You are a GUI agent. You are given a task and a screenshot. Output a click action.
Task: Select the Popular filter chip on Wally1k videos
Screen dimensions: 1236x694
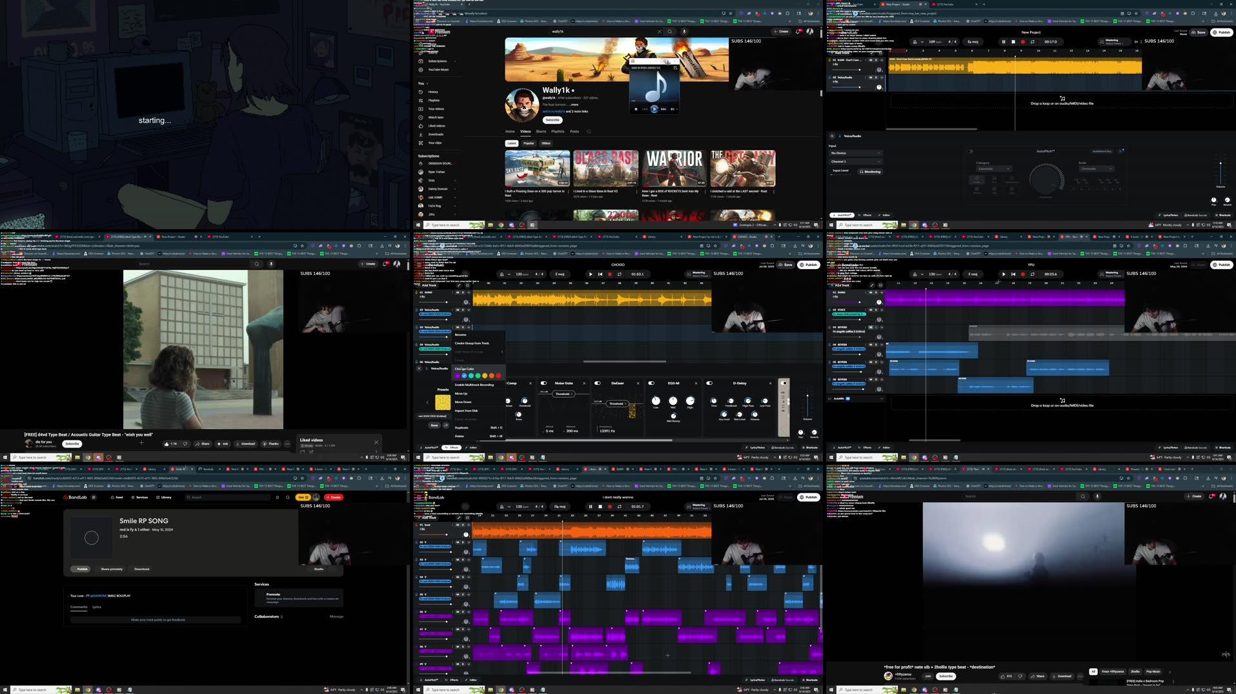point(529,143)
